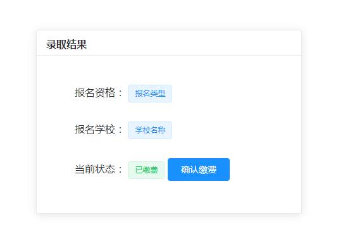Click the colon after 当前状态 label
The height and width of the screenshot is (241, 343).
pyautogui.click(x=120, y=170)
